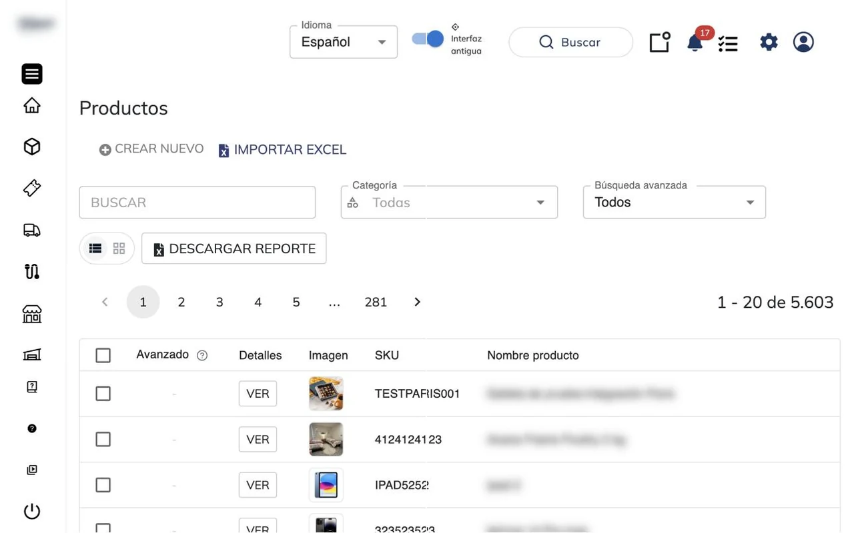Open the Búsqueda avanzada dropdown
The width and height of the screenshot is (854, 533).
coord(675,203)
